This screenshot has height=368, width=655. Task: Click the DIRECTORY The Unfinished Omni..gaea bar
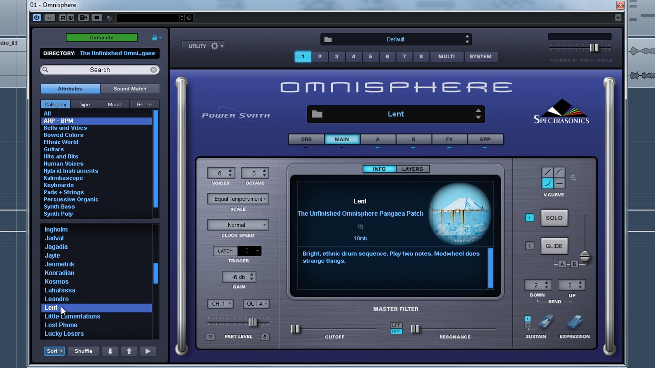(100, 53)
